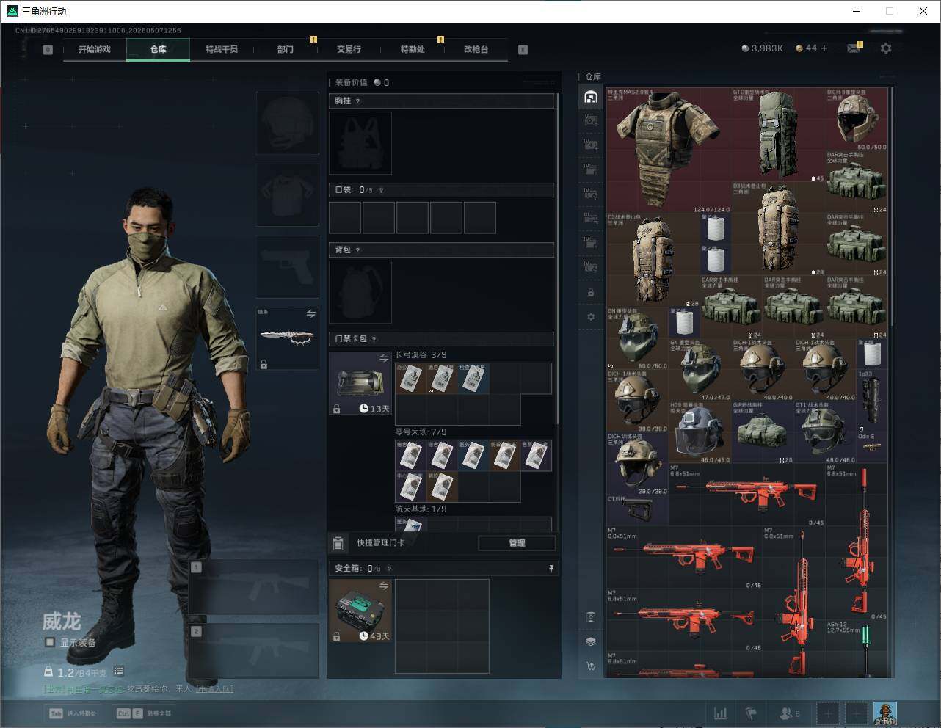Click the help icon beside 安全箱
This screenshot has width=941, height=728.
[389, 569]
